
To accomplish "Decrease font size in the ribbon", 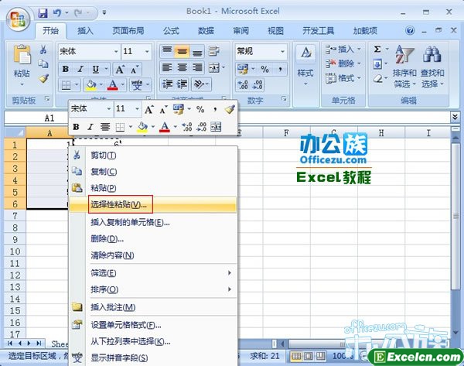I will point(135,70).
